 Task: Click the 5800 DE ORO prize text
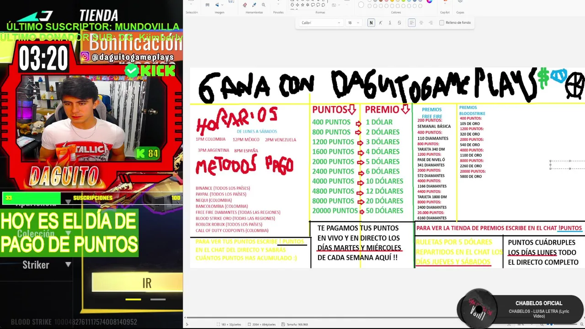(x=471, y=176)
